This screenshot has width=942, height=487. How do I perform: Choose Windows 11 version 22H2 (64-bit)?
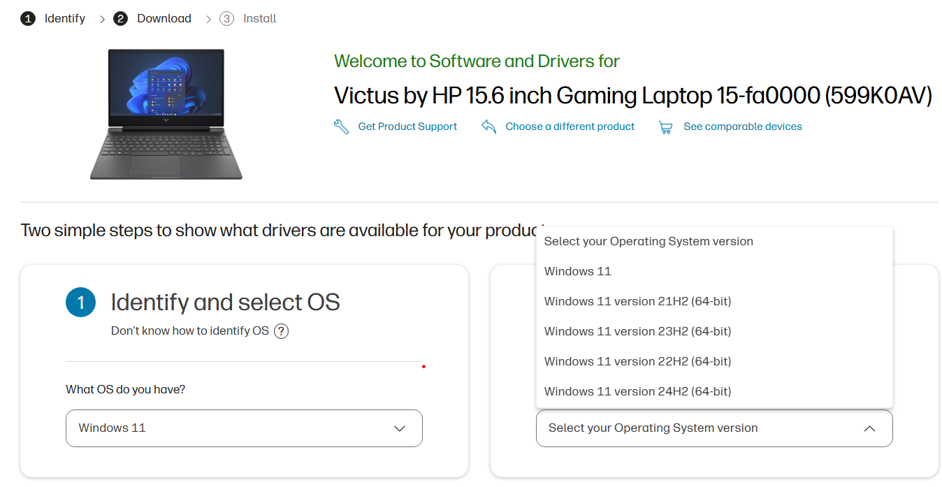pyautogui.click(x=714, y=362)
